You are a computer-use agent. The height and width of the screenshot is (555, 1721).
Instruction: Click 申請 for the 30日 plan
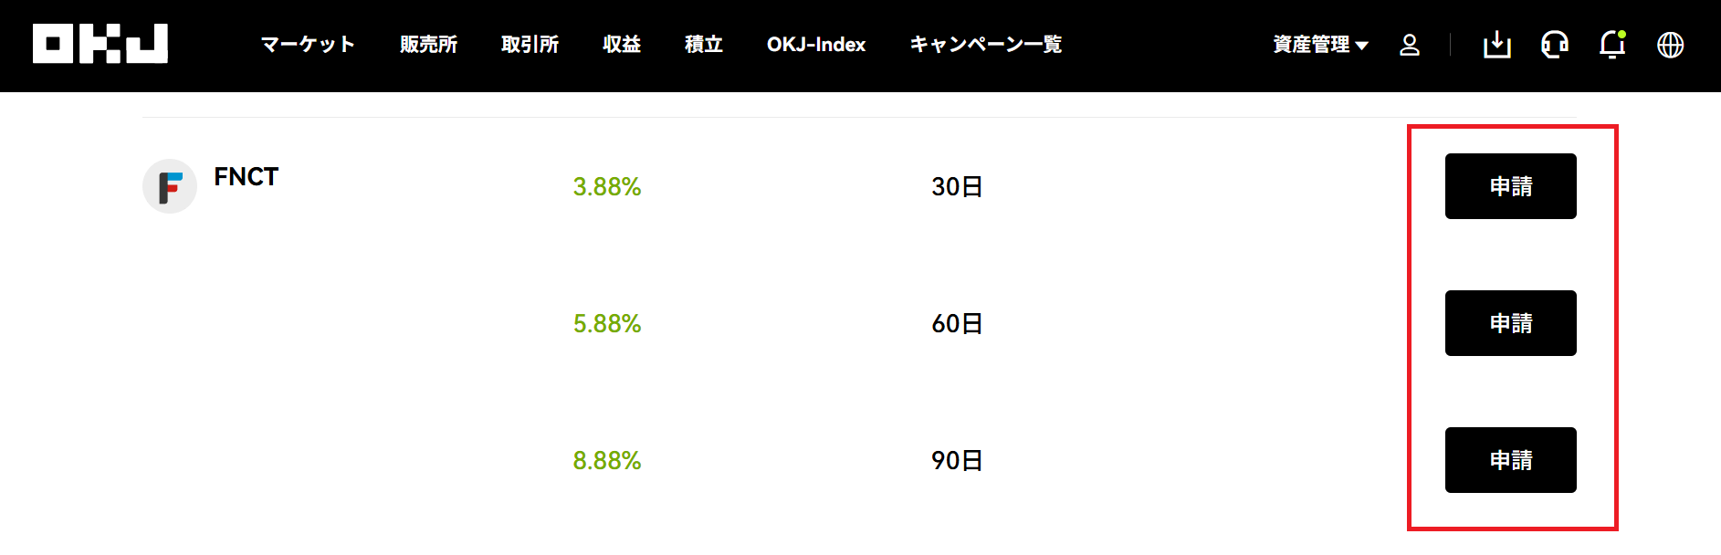1511,186
